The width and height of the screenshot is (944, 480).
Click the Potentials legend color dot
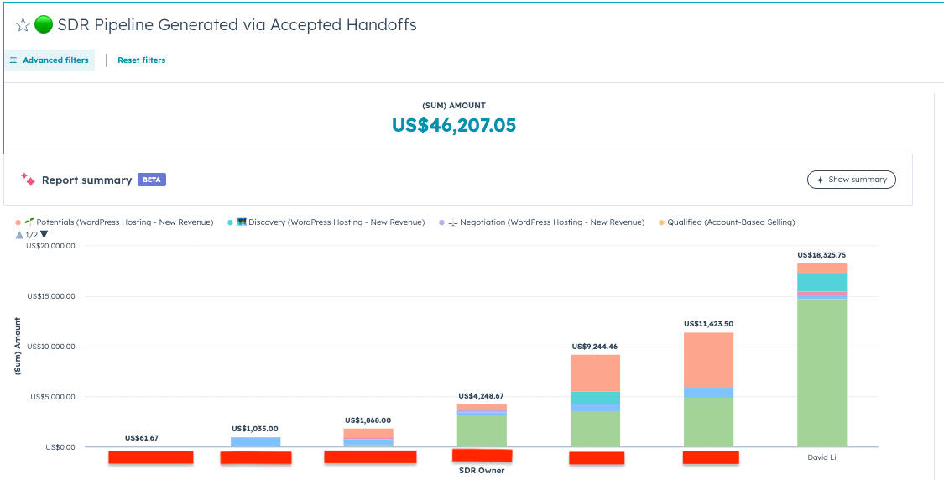coord(18,222)
